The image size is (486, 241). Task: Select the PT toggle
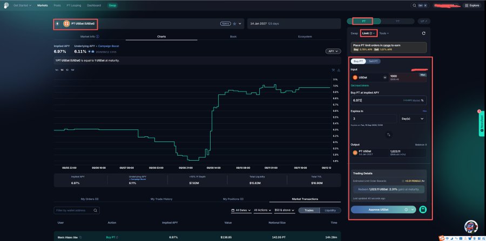363,21
